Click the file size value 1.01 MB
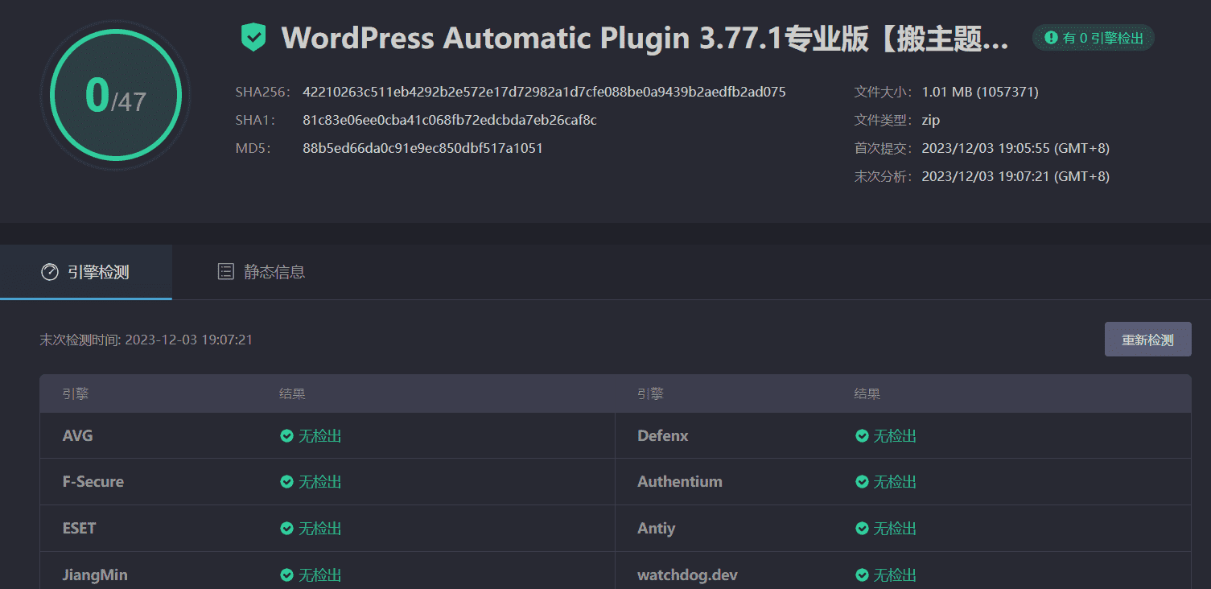The height and width of the screenshot is (589, 1211). (x=980, y=92)
